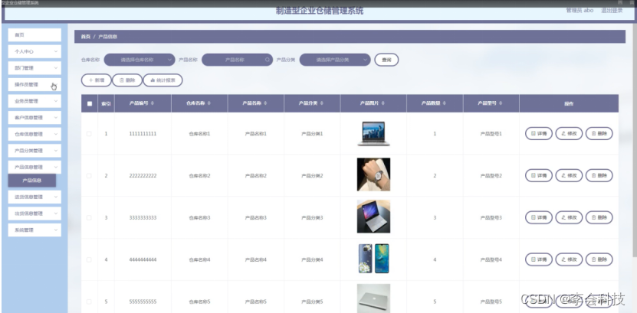This screenshot has height=313, width=637.
Task: Click the toolbar 删除 batch delete button
Action: pyautogui.click(x=127, y=80)
